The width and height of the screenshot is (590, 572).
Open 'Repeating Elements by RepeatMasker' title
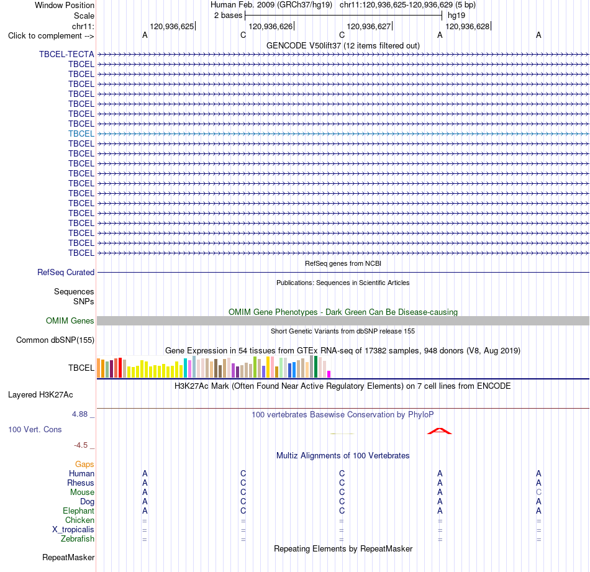click(x=343, y=548)
